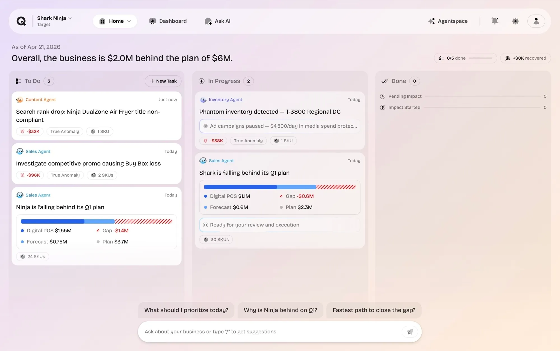Send the message with paper plane icon
This screenshot has width=560, height=351.
pyautogui.click(x=410, y=332)
